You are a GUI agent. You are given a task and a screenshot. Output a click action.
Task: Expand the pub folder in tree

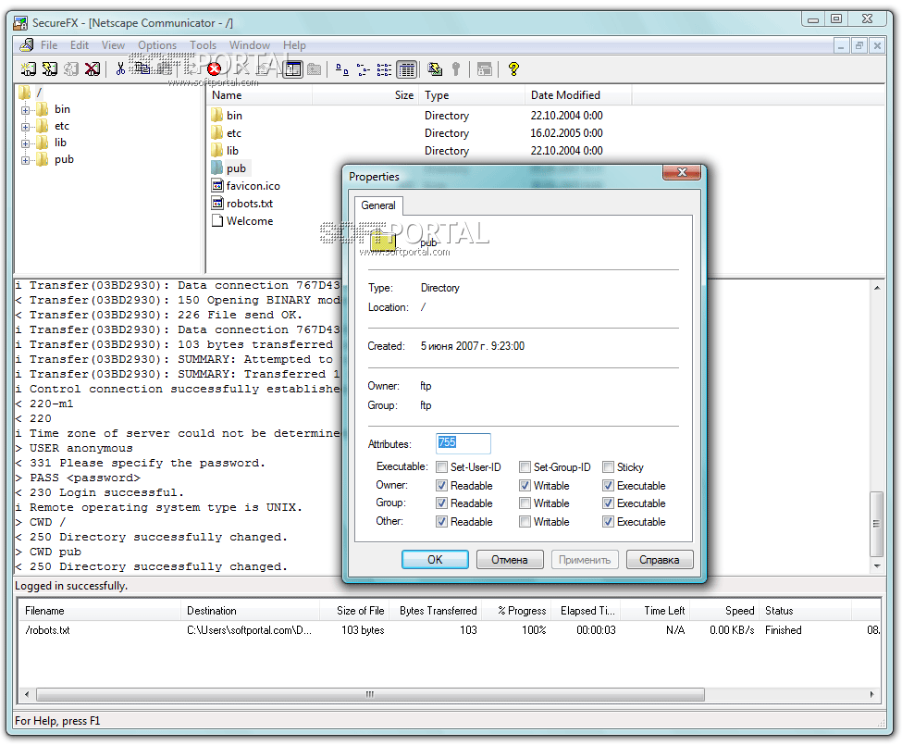pos(25,160)
